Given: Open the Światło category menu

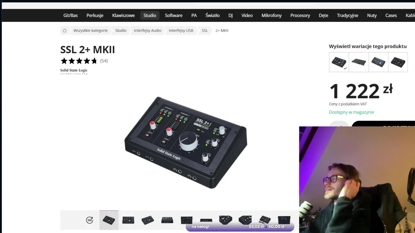Looking at the screenshot, I should click(212, 15).
